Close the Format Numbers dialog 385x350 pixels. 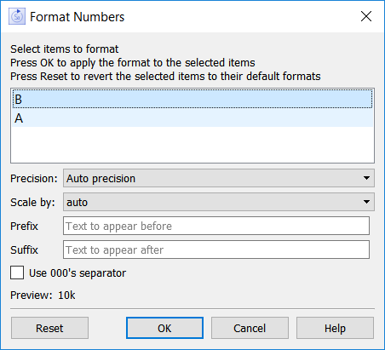point(366,16)
